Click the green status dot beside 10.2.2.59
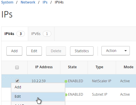The image size is (136, 105). [66, 81]
